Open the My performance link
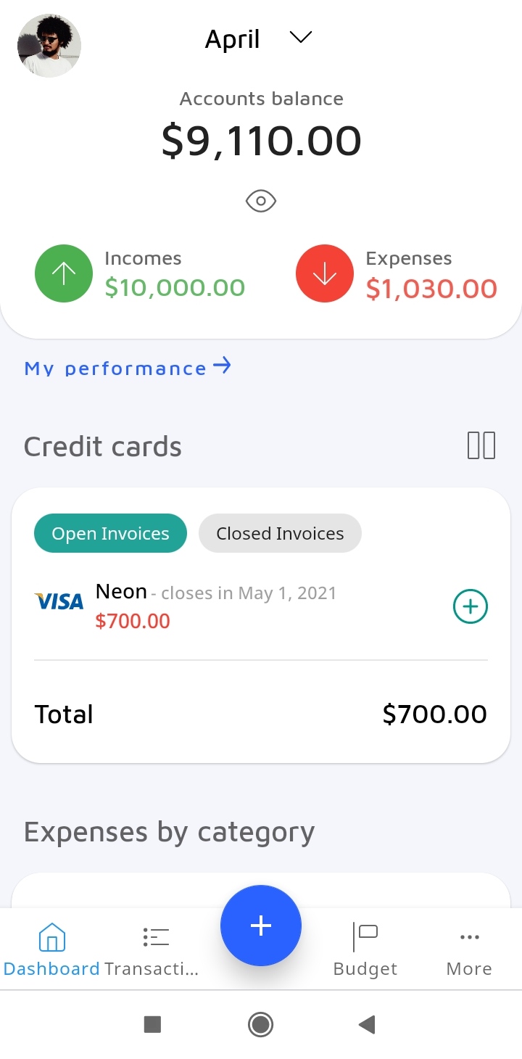Viewport: 522px width, 1059px height. [128, 368]
